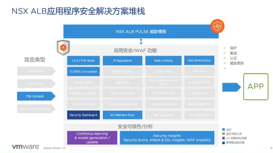Screen dimensions: 273x153
Task: Click the greyed Bot Management box
Action: (x=199, y=104)
